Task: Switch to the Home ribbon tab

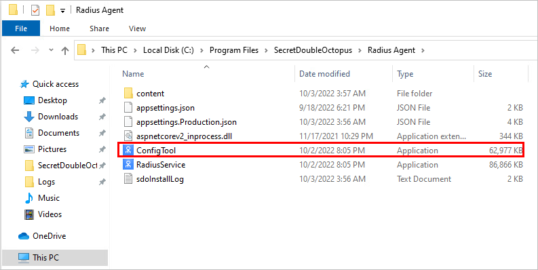Action: pos(60,28)
